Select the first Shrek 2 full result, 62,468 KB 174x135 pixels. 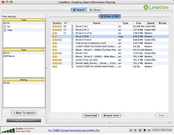pos(110,26)
